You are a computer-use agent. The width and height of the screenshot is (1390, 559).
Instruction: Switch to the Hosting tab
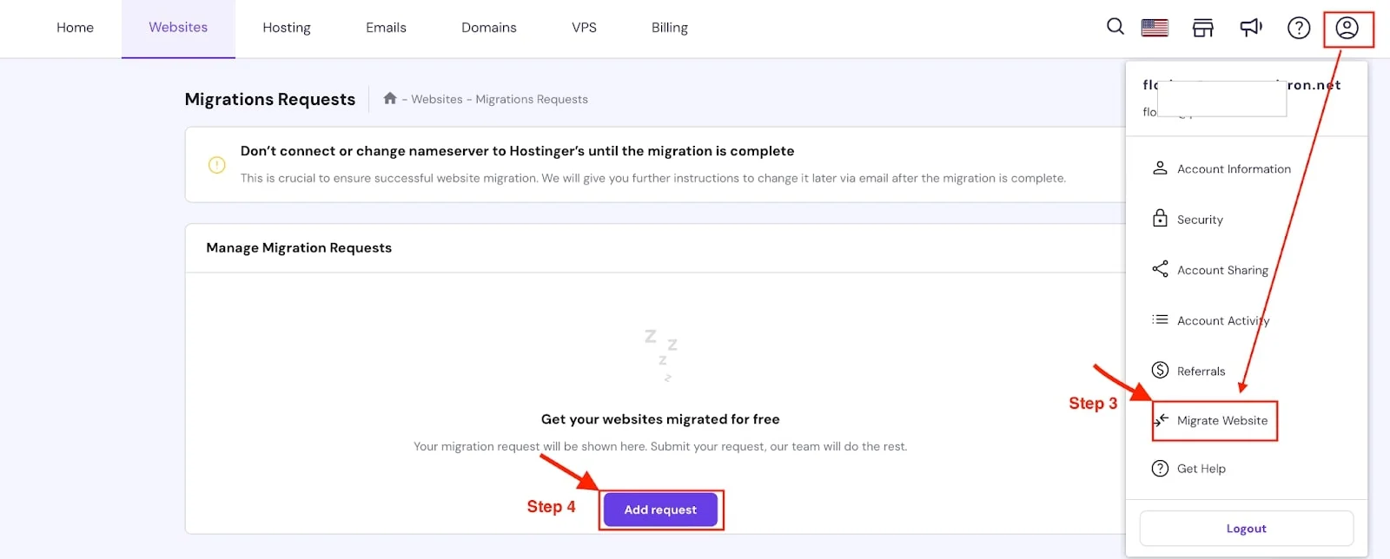[287, 27]
